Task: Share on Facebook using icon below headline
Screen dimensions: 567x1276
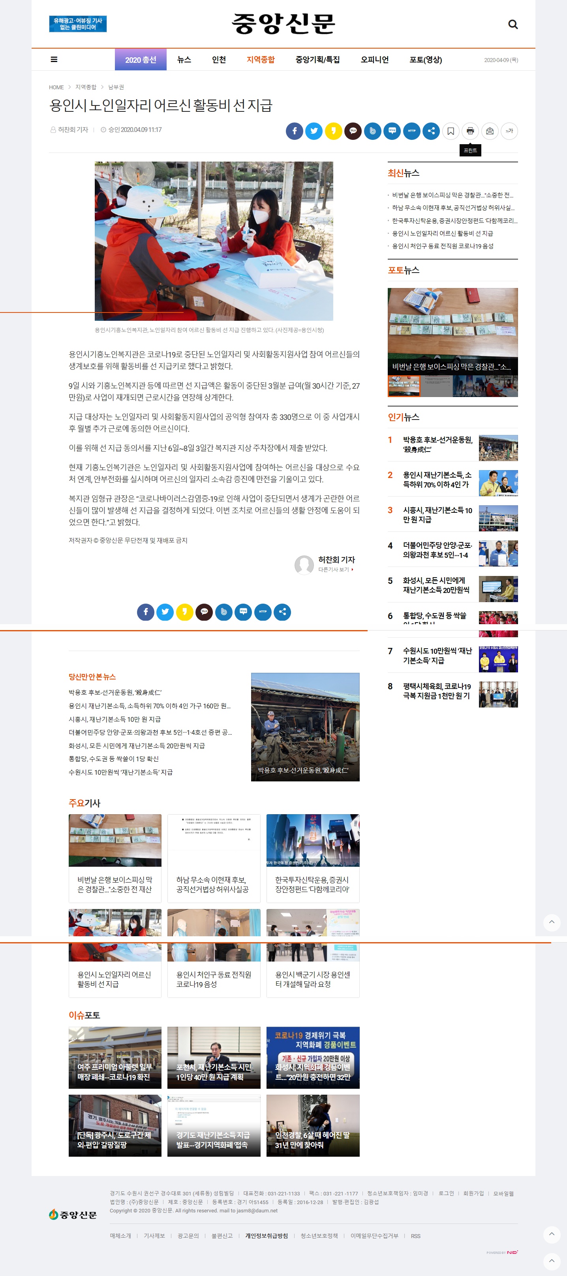Action: pos(294,131)
